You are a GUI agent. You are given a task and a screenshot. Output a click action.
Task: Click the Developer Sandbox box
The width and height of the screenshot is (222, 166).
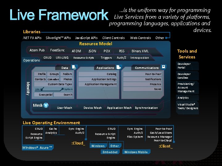click(187, 76)
